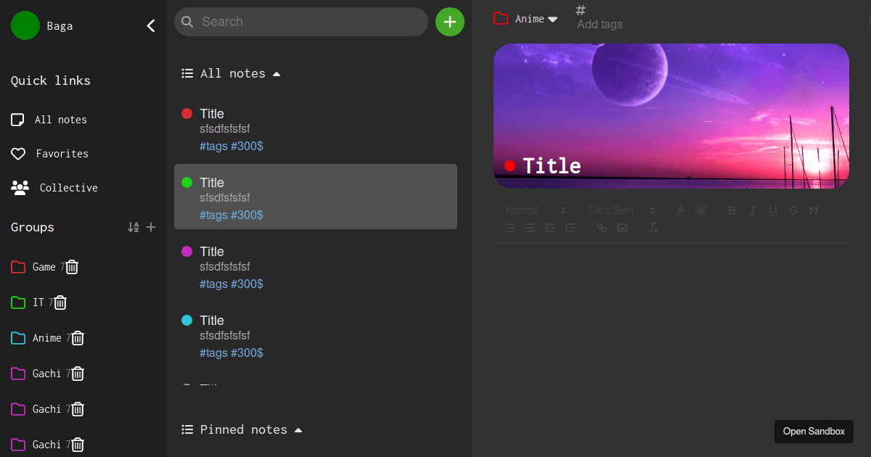The width and height of the screenshot is (871, 457).
Task: Insert a blockquote using the quote icon
Action: [x=814, y=210]
